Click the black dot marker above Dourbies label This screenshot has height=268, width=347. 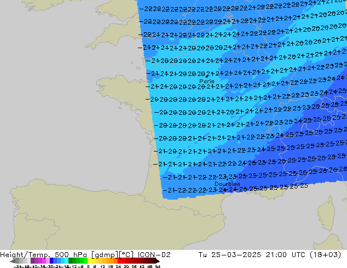pyautogui.click(x=227, y=179)
